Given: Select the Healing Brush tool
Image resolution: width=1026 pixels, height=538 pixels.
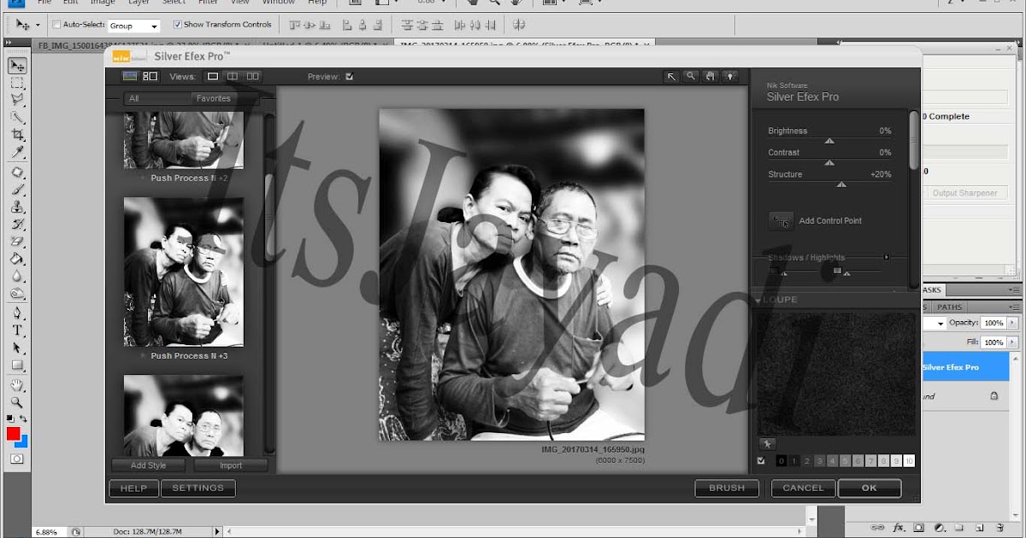Looking at the screenshot, I should (x=17, y=173).
